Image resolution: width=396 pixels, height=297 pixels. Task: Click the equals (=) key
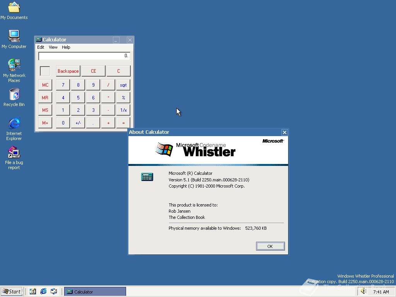(123, 123)
